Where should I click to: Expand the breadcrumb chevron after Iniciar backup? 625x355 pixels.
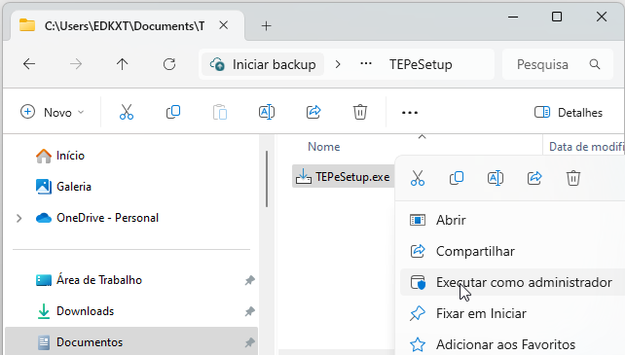pos(338,64)
